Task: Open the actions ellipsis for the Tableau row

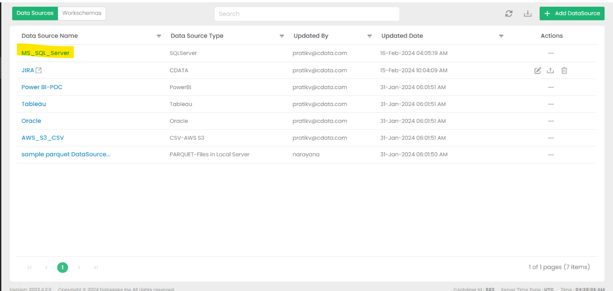Action: click(x=551, y=104)
